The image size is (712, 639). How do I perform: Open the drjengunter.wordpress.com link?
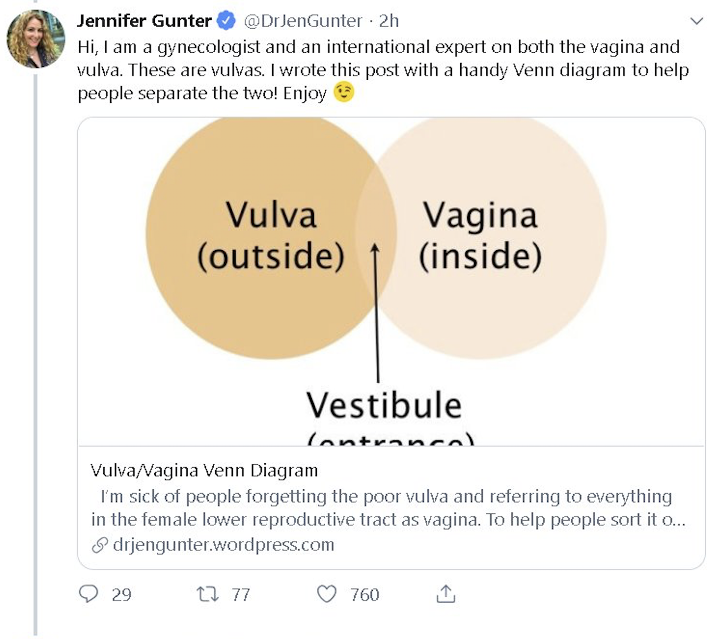coord(223,545)
